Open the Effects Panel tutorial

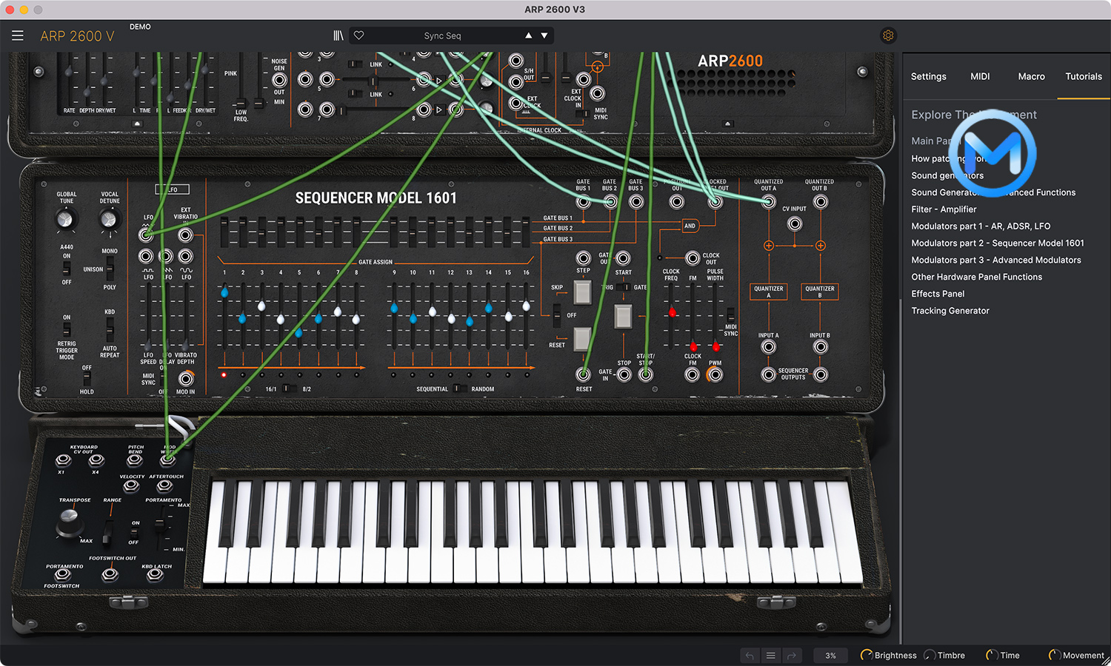pos(938,293)
